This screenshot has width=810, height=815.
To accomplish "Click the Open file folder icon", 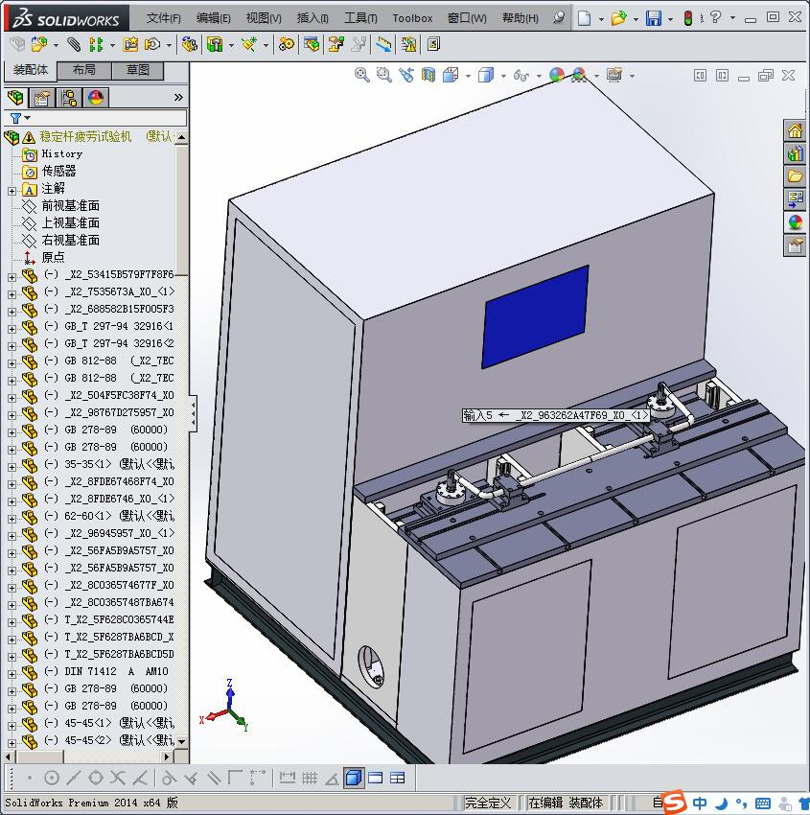I will coord(619,18).
